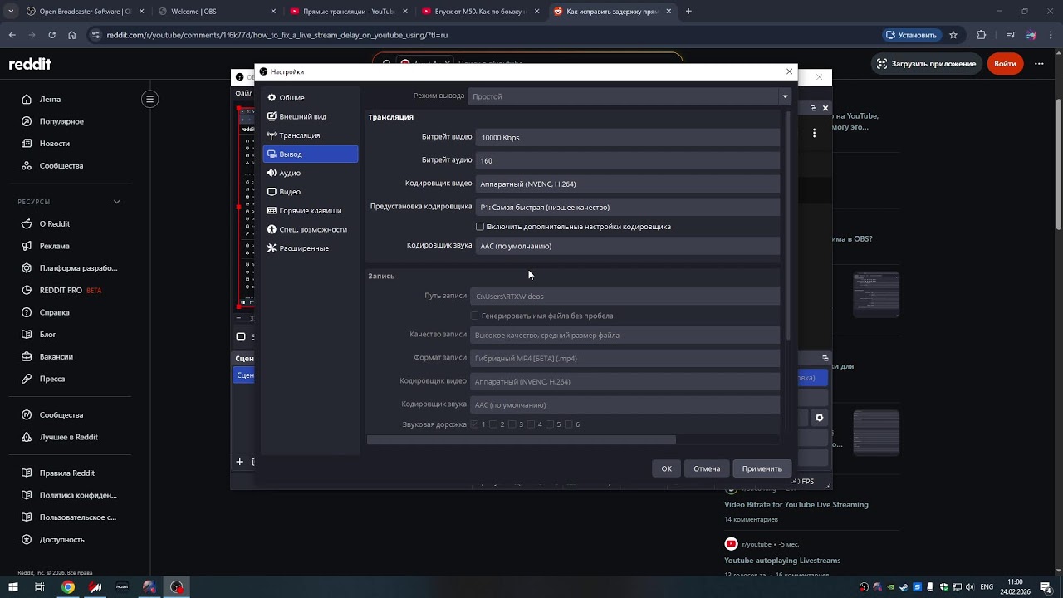Click Загрузить приложение on Reddit
Image resolution: width=1063 pixels, height=598 pixels.
coord(925,64)
